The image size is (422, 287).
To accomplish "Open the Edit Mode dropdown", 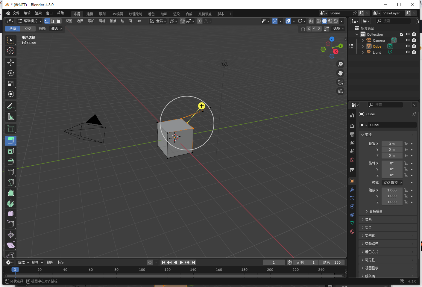I will tap(30, 21).
